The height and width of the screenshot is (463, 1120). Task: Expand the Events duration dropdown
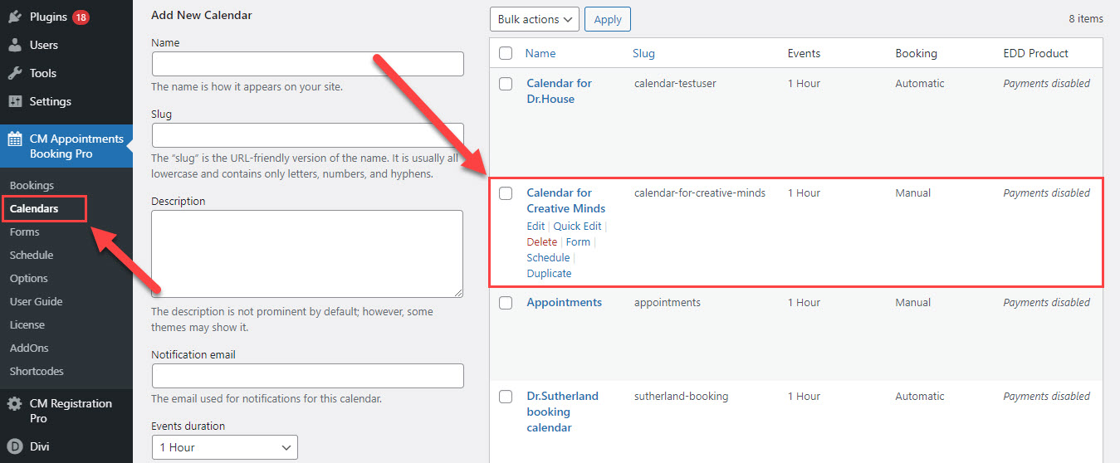pyautogui.click(x=224, y=447)
